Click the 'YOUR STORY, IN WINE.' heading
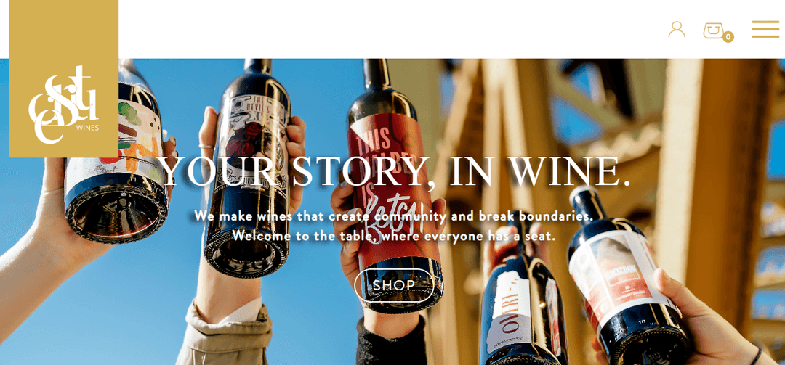Screen dimensions: 785x365 tap(395, 171)
